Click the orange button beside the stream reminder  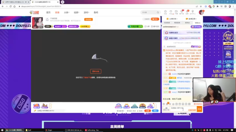pyautogui.click(x=88, y=19)
